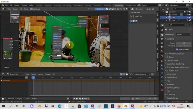Screen dimensions: 193x109
Task: Open the Firefox icon in the taskbar
Action: pos(119,106)
